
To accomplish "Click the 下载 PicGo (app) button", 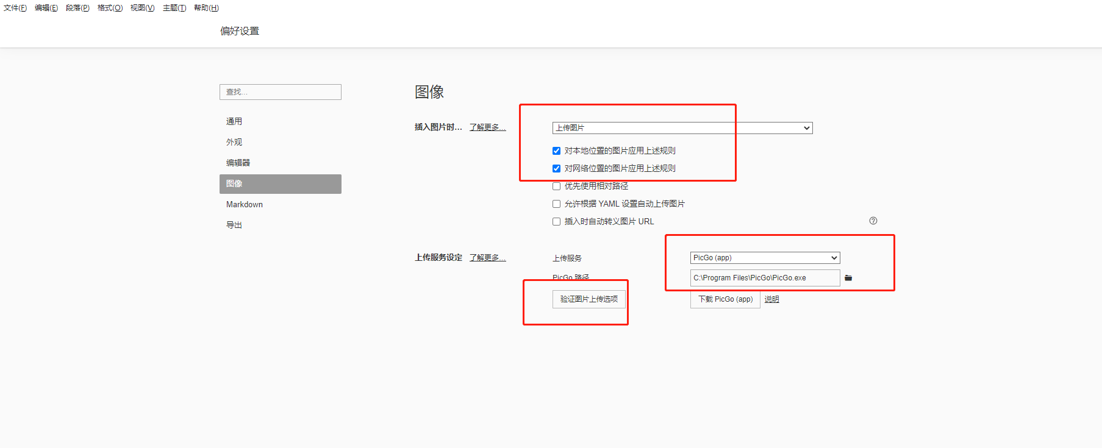I will coord(725,299).
